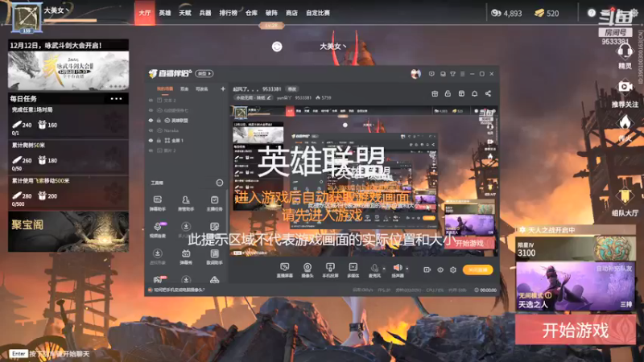This screenshot has height=362, width=644.
Task: Toggle lock on 英雄联盟 source
Action: pos(159,120)
